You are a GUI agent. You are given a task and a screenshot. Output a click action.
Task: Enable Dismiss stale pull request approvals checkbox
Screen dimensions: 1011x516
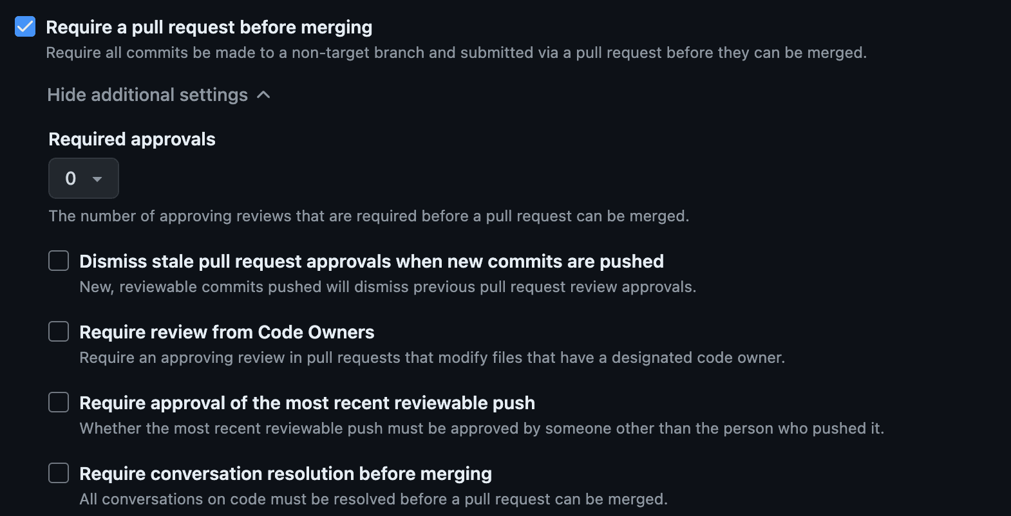coord(59,261)
